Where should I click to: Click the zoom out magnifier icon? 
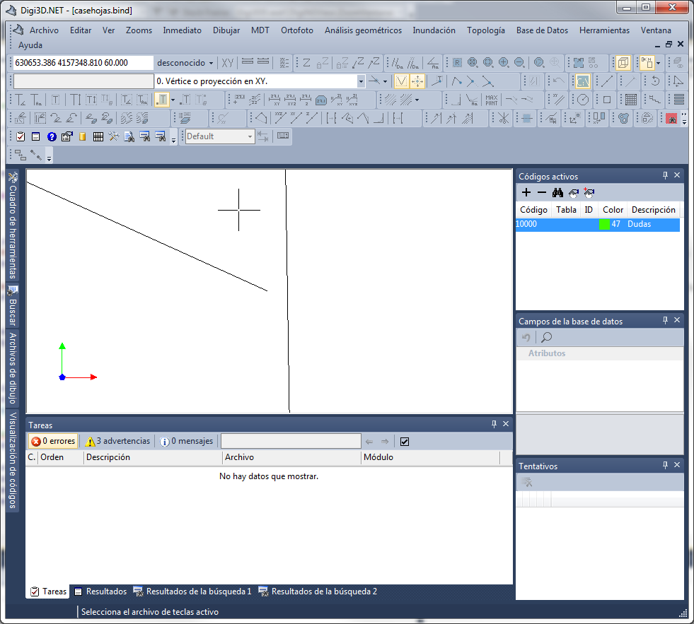pyautogui.click(x=519, y=62)
